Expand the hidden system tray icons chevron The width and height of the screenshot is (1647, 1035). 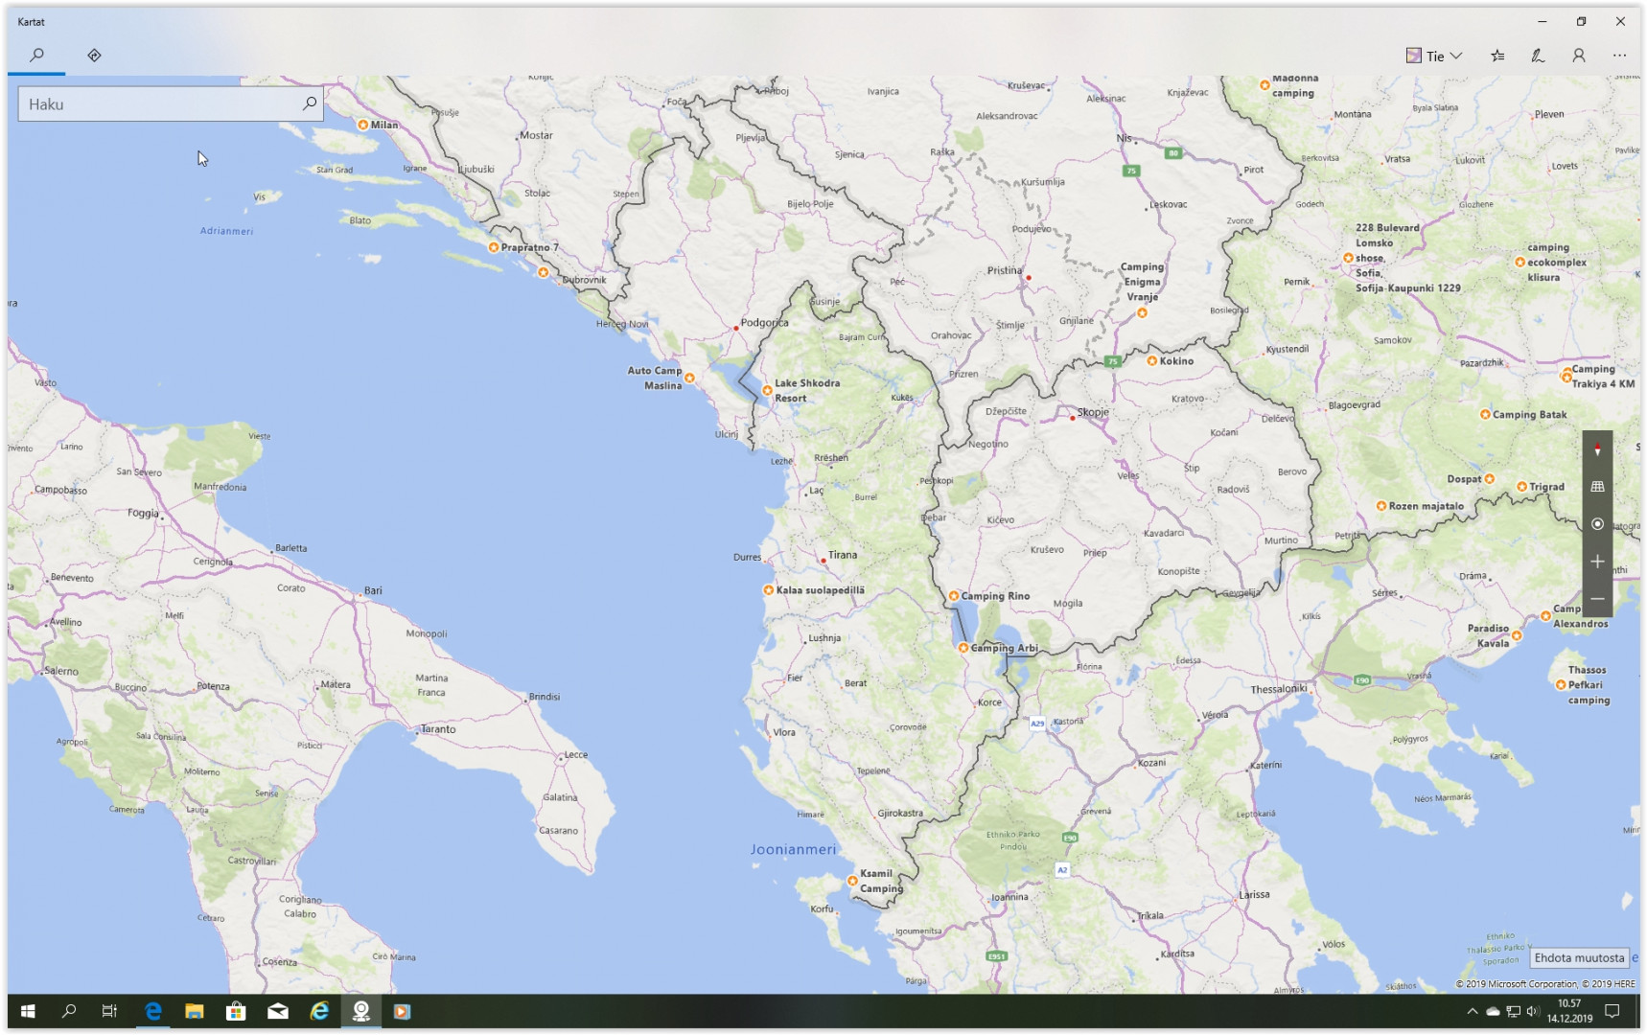(1472, 1011)
